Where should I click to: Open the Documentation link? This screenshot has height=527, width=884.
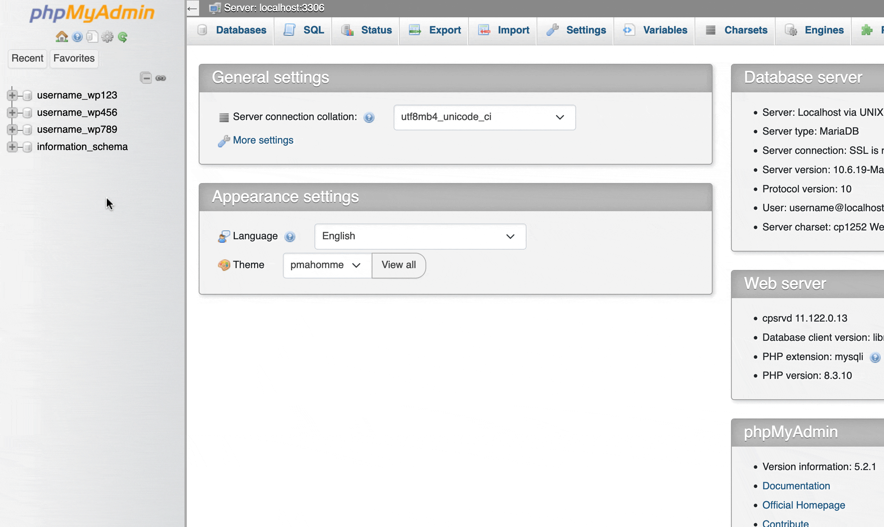click(x=796, y=486)
